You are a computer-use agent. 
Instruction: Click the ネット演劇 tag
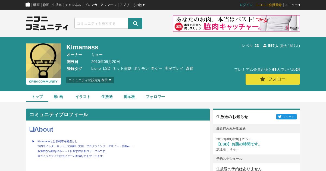click(122, 69)
